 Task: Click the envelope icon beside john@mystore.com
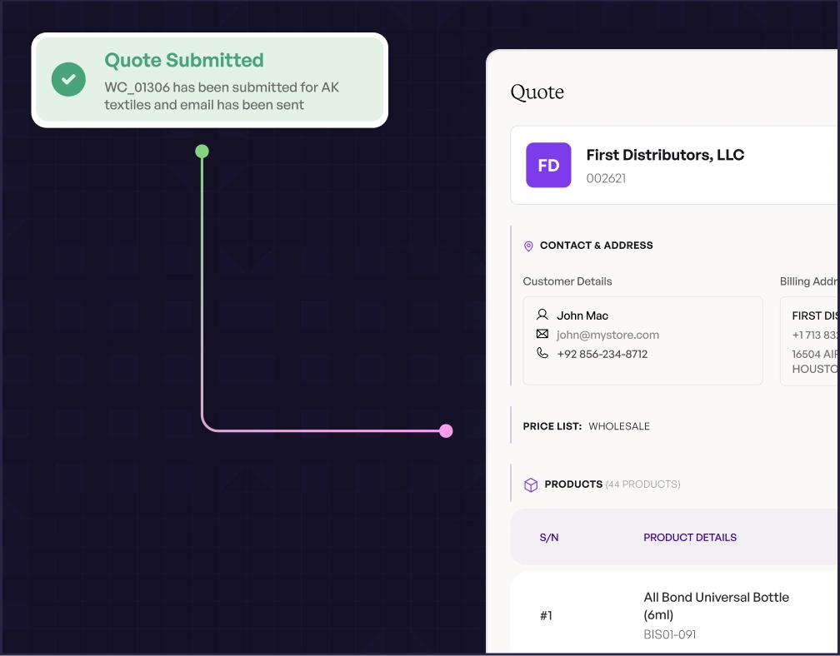tap(542, 334)
